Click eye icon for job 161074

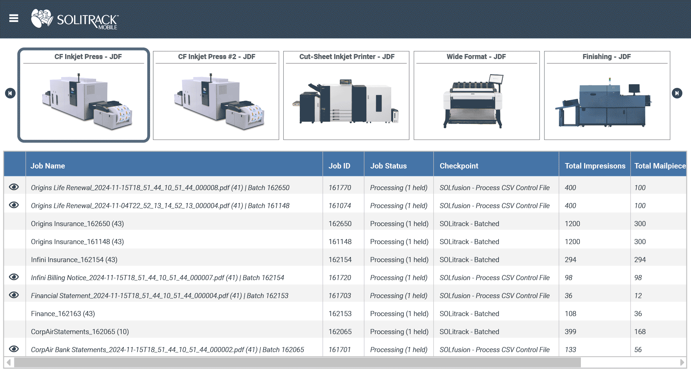tap(14, 205)
